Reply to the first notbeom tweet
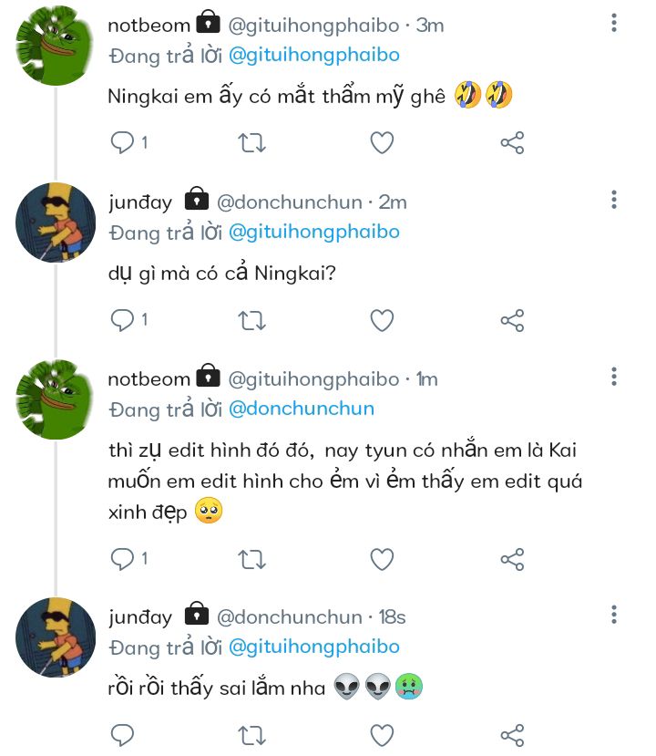656x756 pixels. point(122,142)
